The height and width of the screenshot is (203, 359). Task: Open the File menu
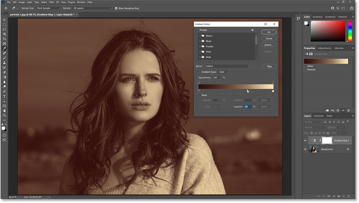click(8, 2)
